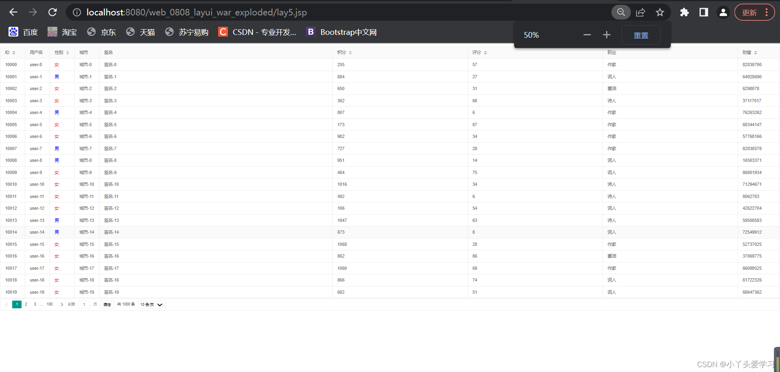Click 重置 to reset zoom

tap(641, 35)
